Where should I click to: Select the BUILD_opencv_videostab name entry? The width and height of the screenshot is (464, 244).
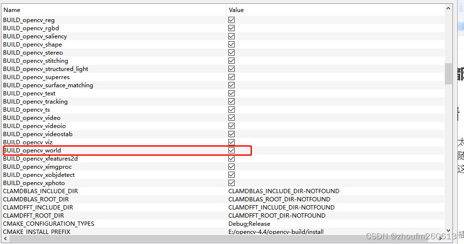click(x=38, y=134)
